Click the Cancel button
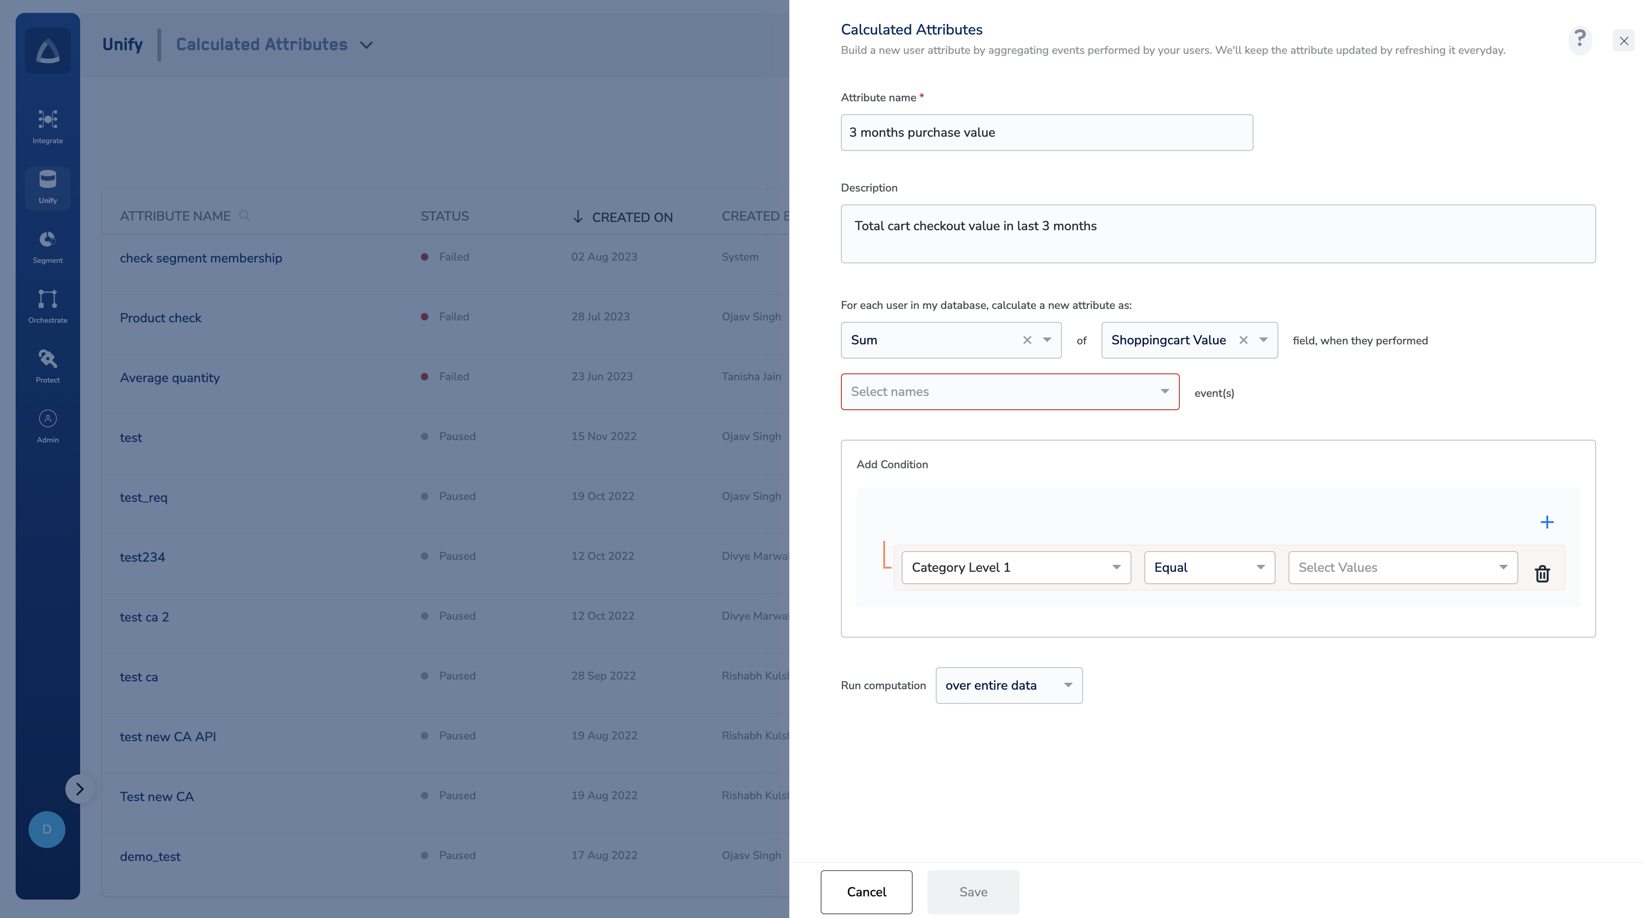1644x918 pixels. coord(866,892)
